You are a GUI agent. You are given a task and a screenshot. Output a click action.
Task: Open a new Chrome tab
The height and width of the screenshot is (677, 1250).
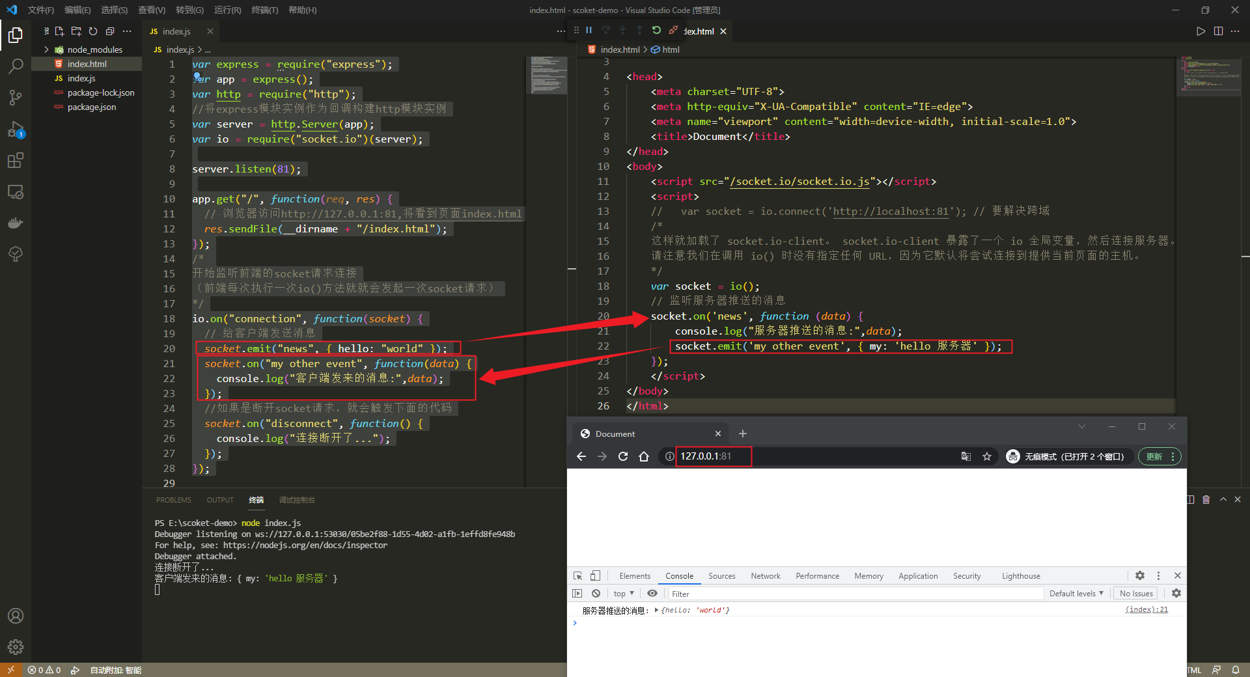point(743,434)
